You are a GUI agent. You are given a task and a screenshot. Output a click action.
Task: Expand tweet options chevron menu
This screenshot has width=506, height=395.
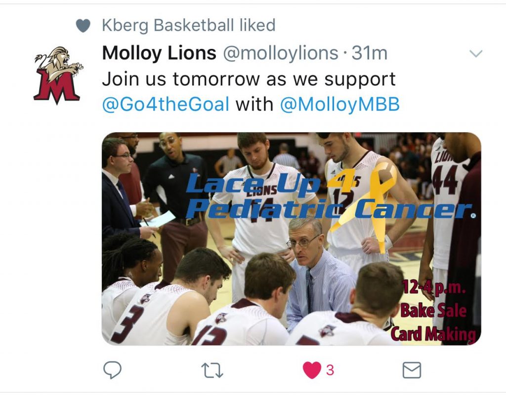pyautogui.click(x=476, y=53)
